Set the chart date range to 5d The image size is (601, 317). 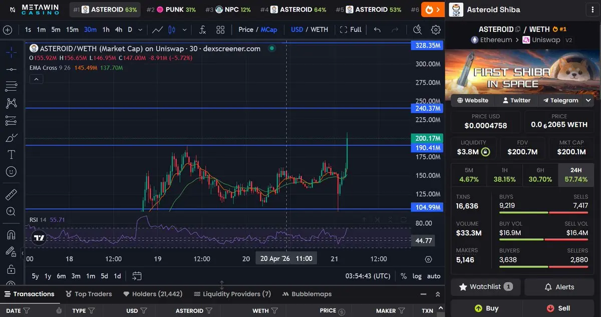click(104, 276)
